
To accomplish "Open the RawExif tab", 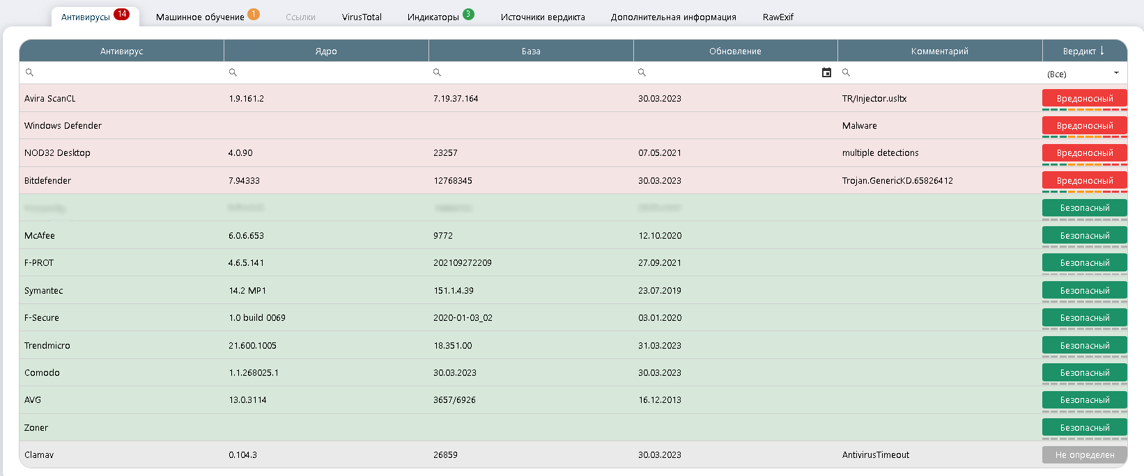I will click(x=778, y=17).
